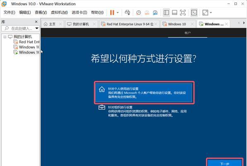
Task: Open the 文件(F) menu
Action: pyautogui.click(x=9, y=12)
